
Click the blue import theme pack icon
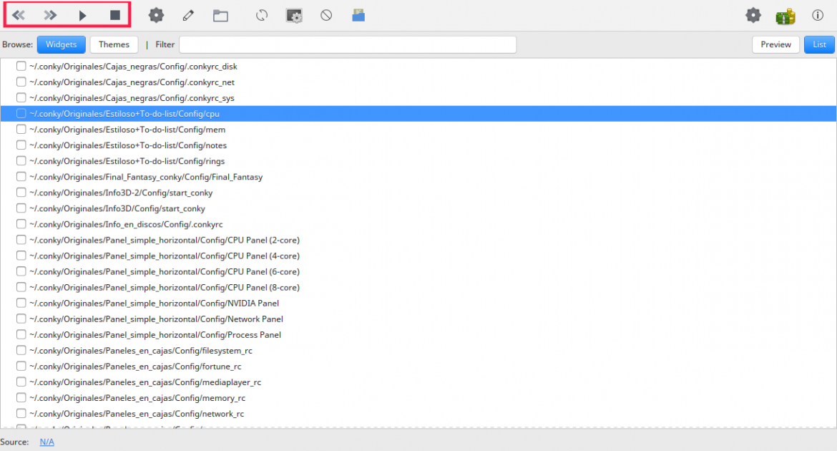pyautogui.click(x=358, y=16)
